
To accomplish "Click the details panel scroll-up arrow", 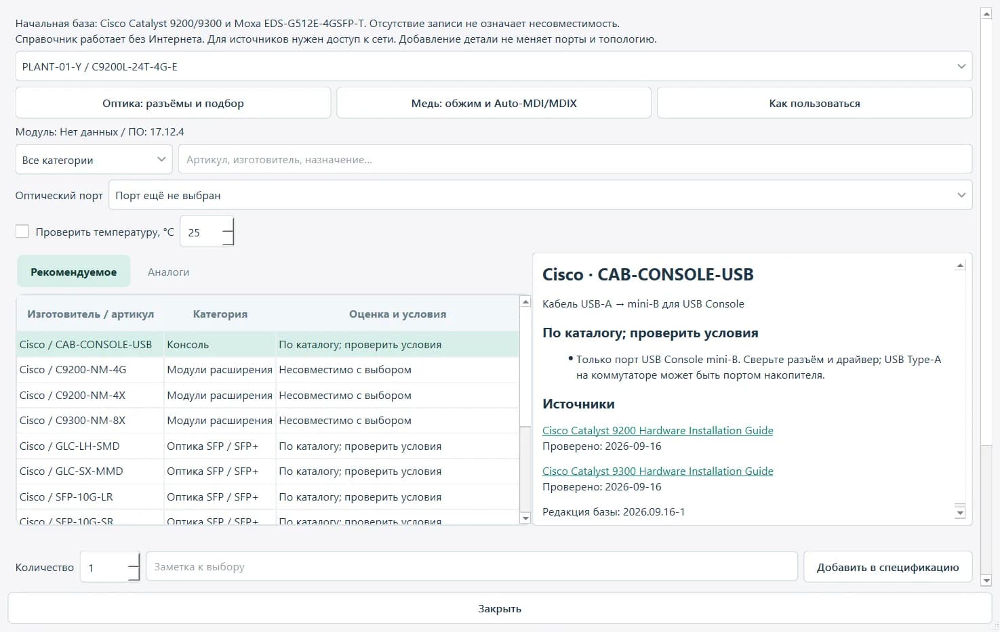I will (x=959, y=266).
